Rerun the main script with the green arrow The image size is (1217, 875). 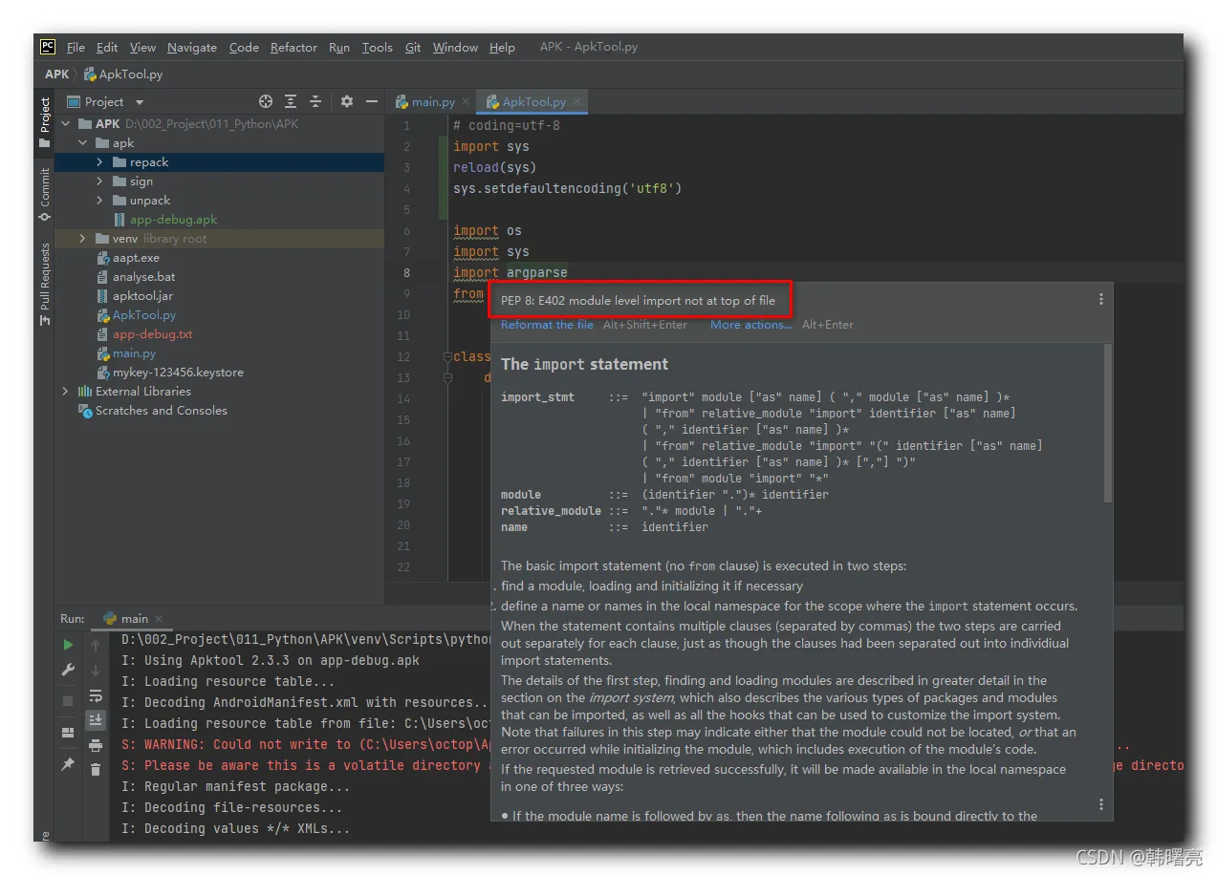68,646
